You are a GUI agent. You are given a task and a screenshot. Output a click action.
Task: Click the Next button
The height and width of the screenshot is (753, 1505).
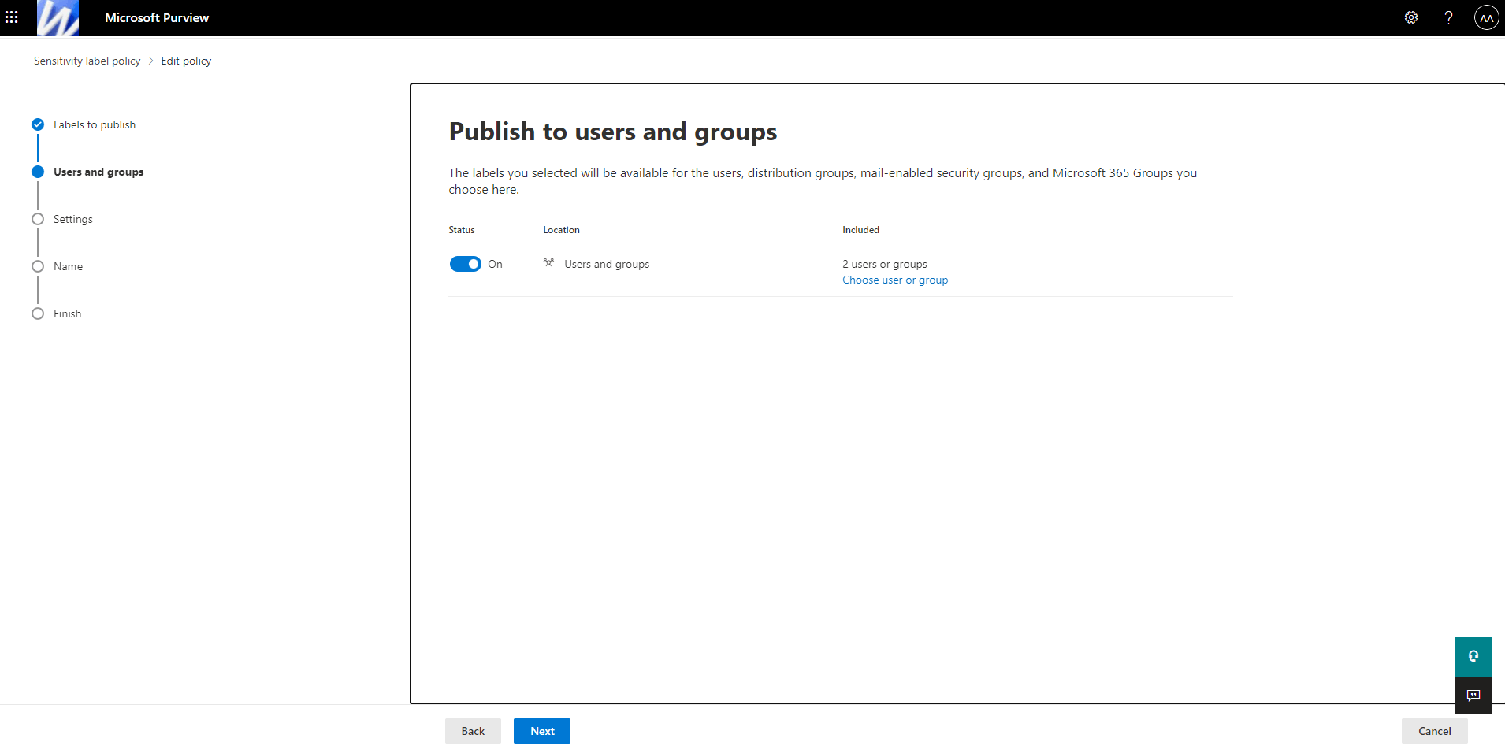542,731
